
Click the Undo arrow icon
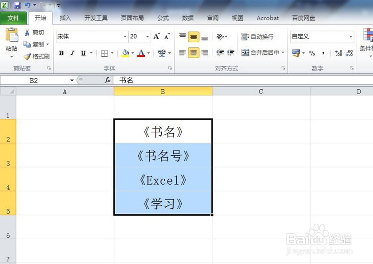pos(27,5)
